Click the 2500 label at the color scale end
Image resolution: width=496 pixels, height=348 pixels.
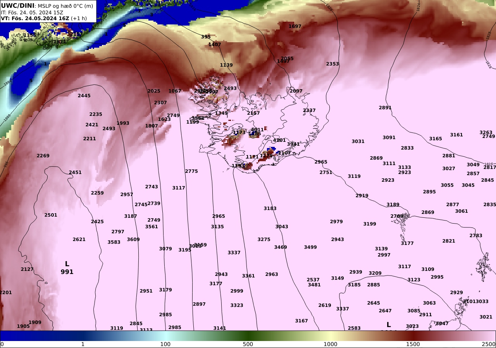pyautogui.click(x=489, y=344)
